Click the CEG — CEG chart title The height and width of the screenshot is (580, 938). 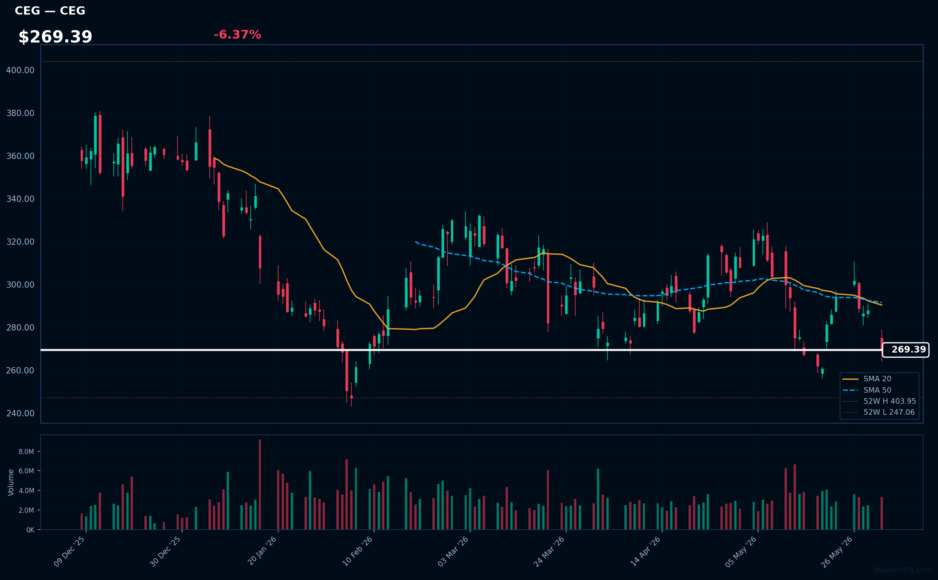click(50, 11)
